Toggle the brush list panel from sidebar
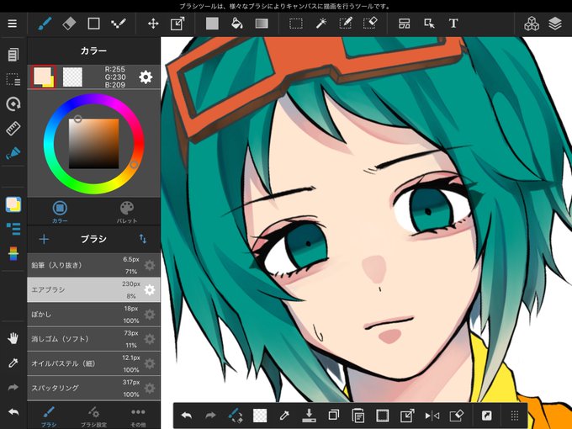Screen dimensions: 572x429 coord(13,229)
